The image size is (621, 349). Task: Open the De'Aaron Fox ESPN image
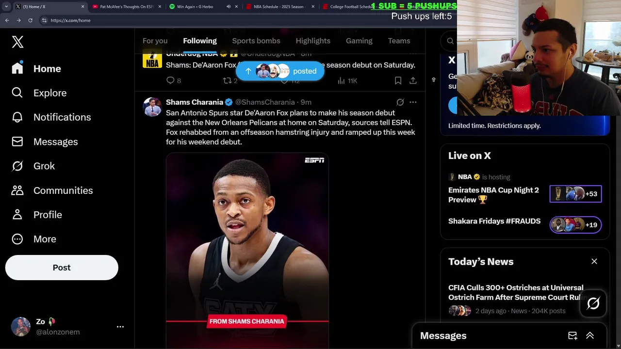[x=247, y=251]
